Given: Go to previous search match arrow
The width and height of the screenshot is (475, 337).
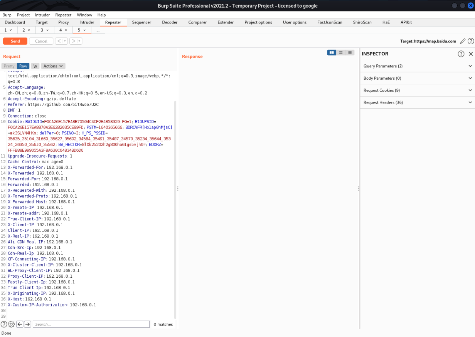Looking at the screenshot, I should 20,324.
